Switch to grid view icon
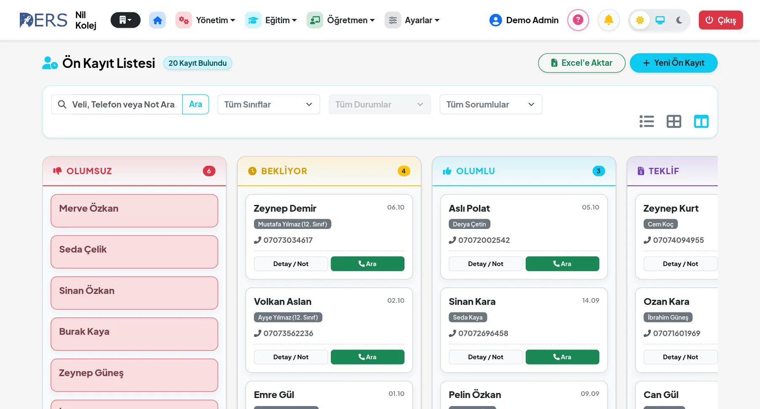 [674, 121]
